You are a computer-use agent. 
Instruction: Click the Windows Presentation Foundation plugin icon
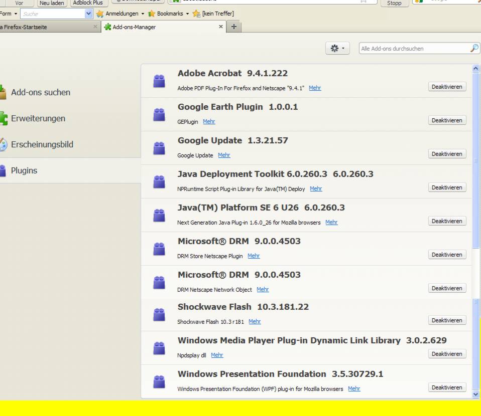(159, 381)
